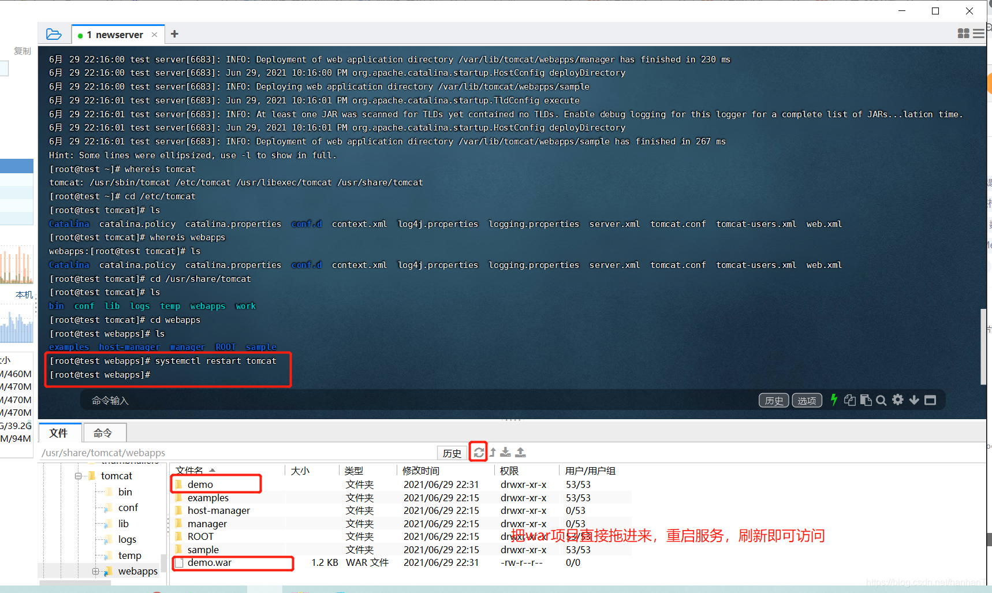Select webapps folder in the tree
The height and width of the screenshot is (593, 992).
[x=137, y=571]
